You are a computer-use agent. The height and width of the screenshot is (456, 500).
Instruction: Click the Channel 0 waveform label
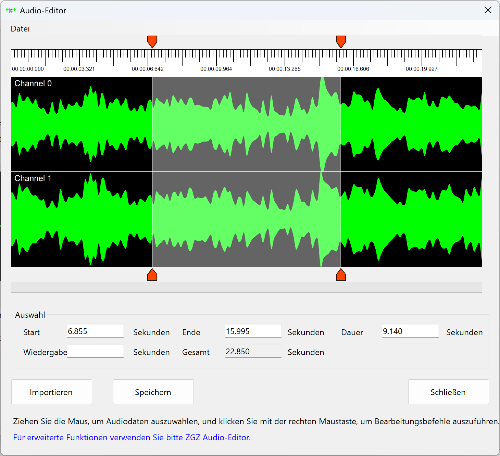tap(33, 84)
